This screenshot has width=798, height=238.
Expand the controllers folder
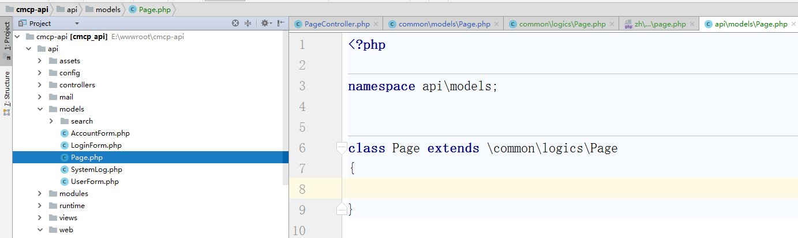click(x=39, y=85)
